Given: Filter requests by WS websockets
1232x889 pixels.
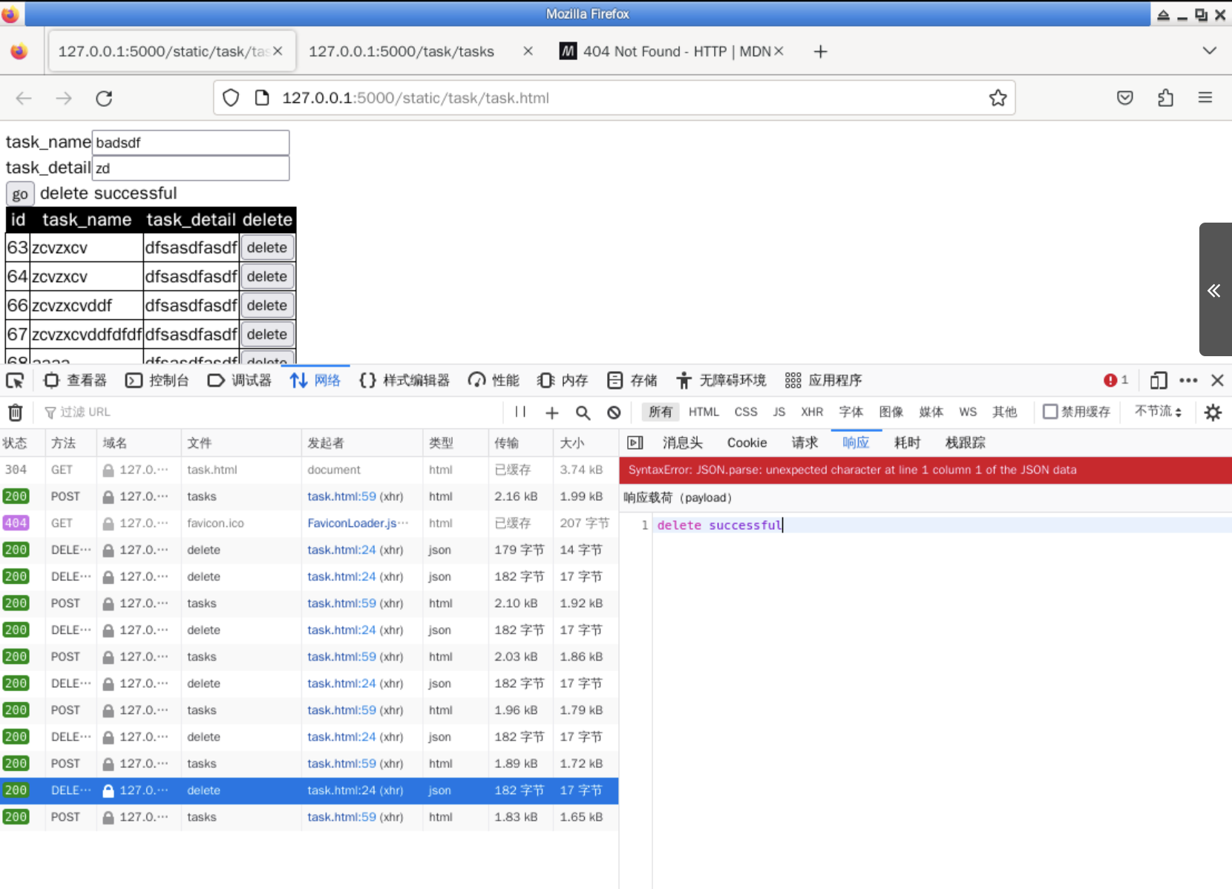Looking at the screenshot, I should [968, 412].
